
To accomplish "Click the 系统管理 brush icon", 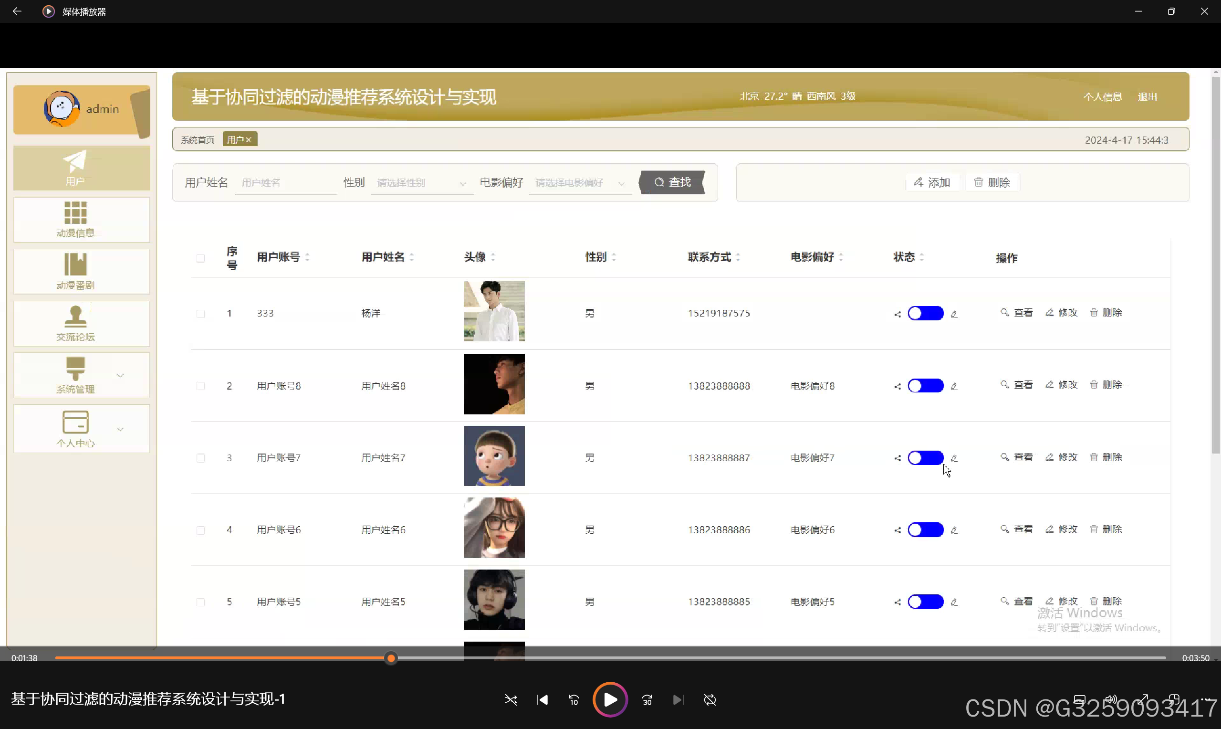I will (75, 369).
